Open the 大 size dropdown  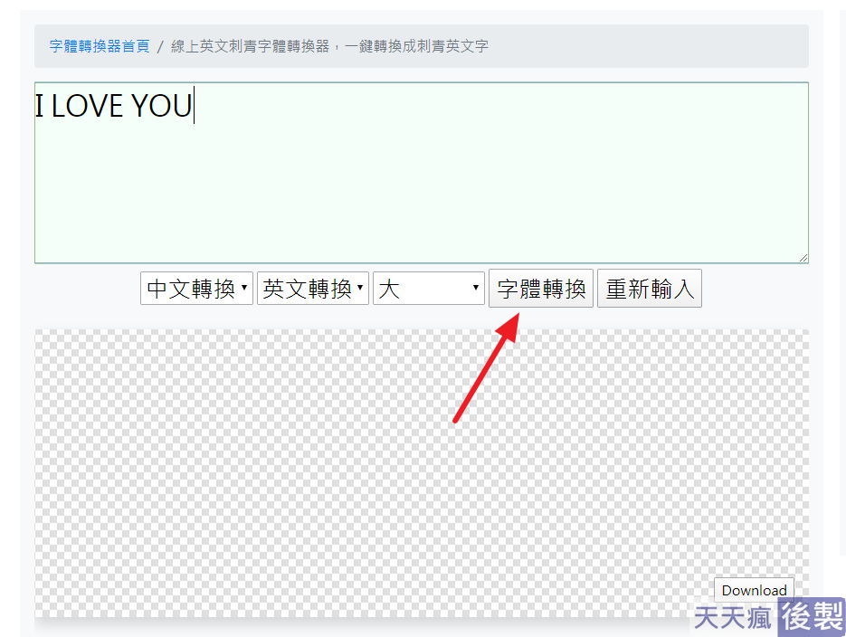(429, 289)
